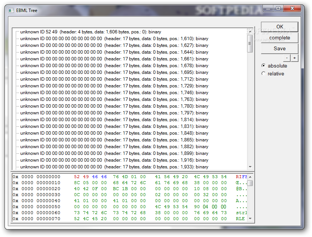Select tree entry at pos. 1,848

114,133
